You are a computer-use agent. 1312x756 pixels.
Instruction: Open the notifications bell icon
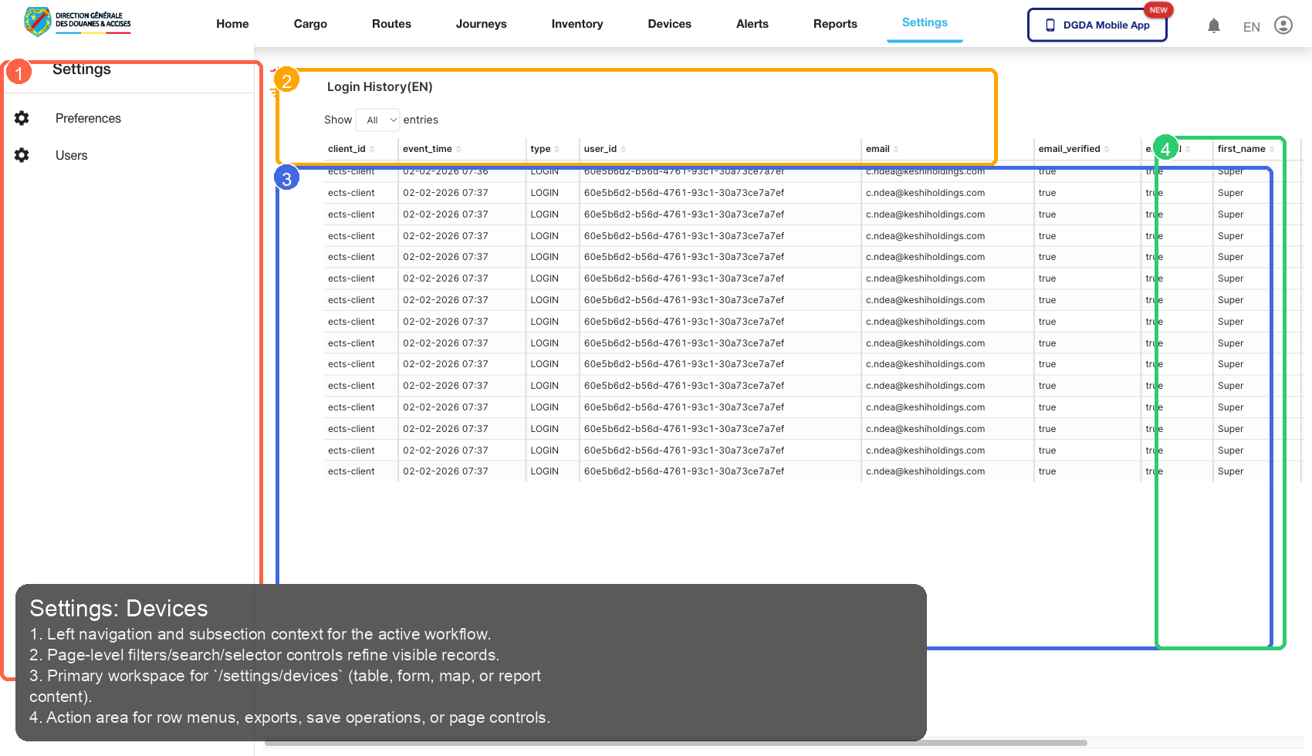pyautogui.click(x=1214, y=25)
